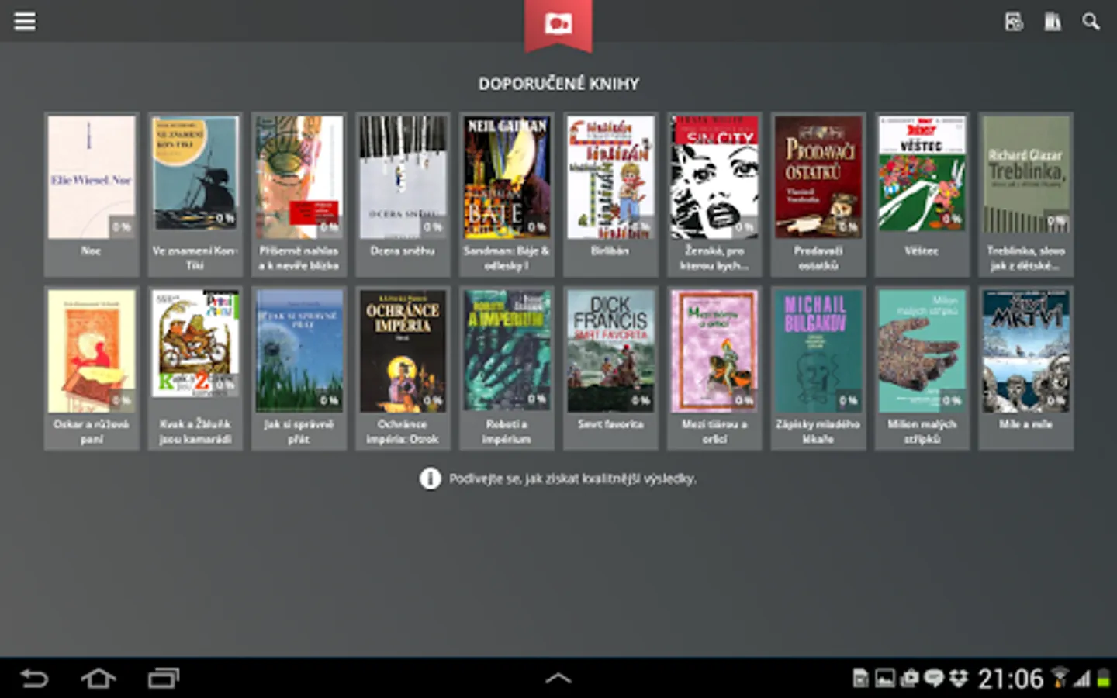Screen dimensions: 1117x698
Task: Open the recent apps button
Action: click(x=164, y=679)
